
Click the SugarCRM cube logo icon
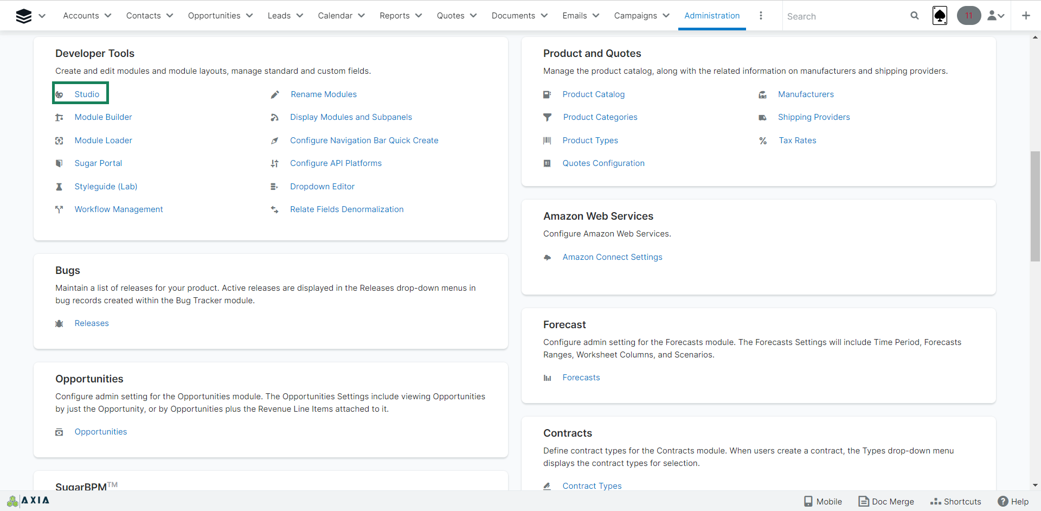coord(24,16)
